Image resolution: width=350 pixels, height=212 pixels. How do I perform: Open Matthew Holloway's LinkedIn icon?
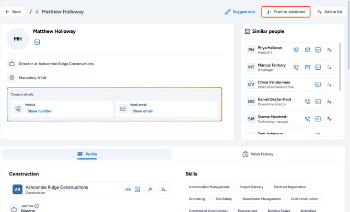[37, 42]
